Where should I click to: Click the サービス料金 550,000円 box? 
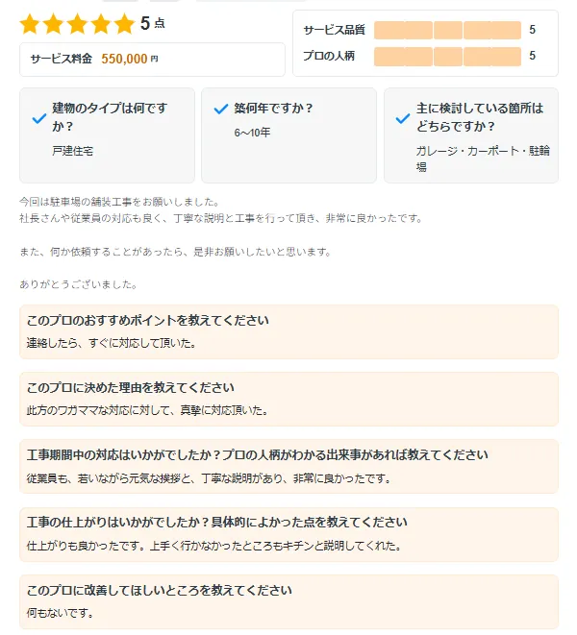click(152, 60)
